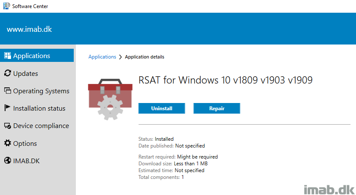Repair the RSAT application

click(217, 108)
